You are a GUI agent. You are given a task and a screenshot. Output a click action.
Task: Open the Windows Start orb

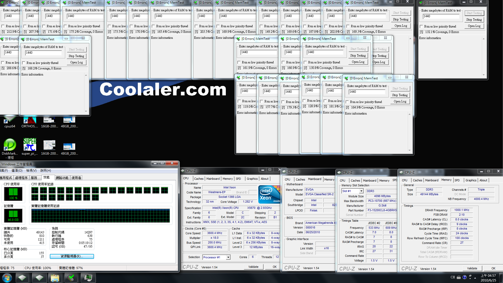(7, 278)
